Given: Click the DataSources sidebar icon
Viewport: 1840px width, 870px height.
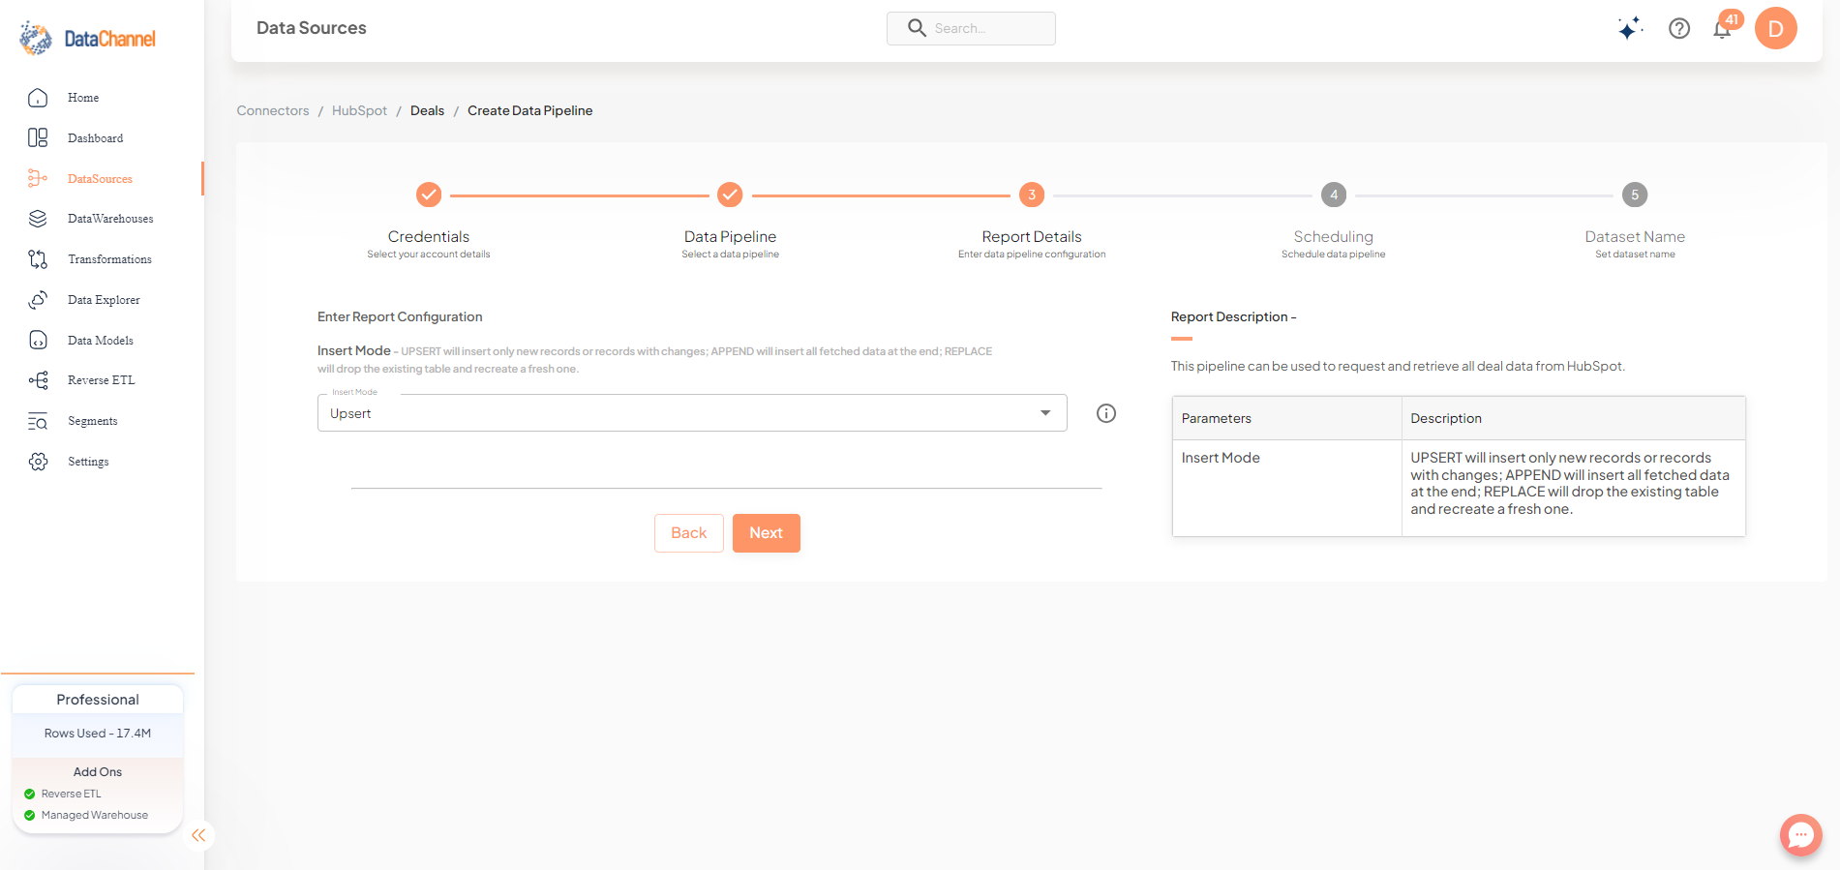Looking at the screenshot, I should [x=38, y=178].
